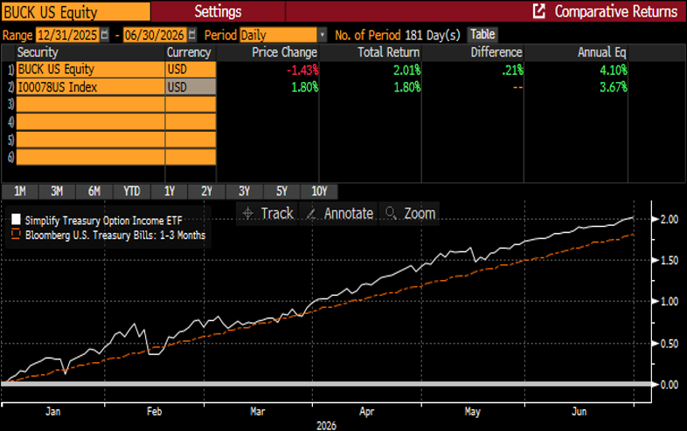Click the Table button
The image size is (687, 431).
pyautogui.click(x=482, y=34)
